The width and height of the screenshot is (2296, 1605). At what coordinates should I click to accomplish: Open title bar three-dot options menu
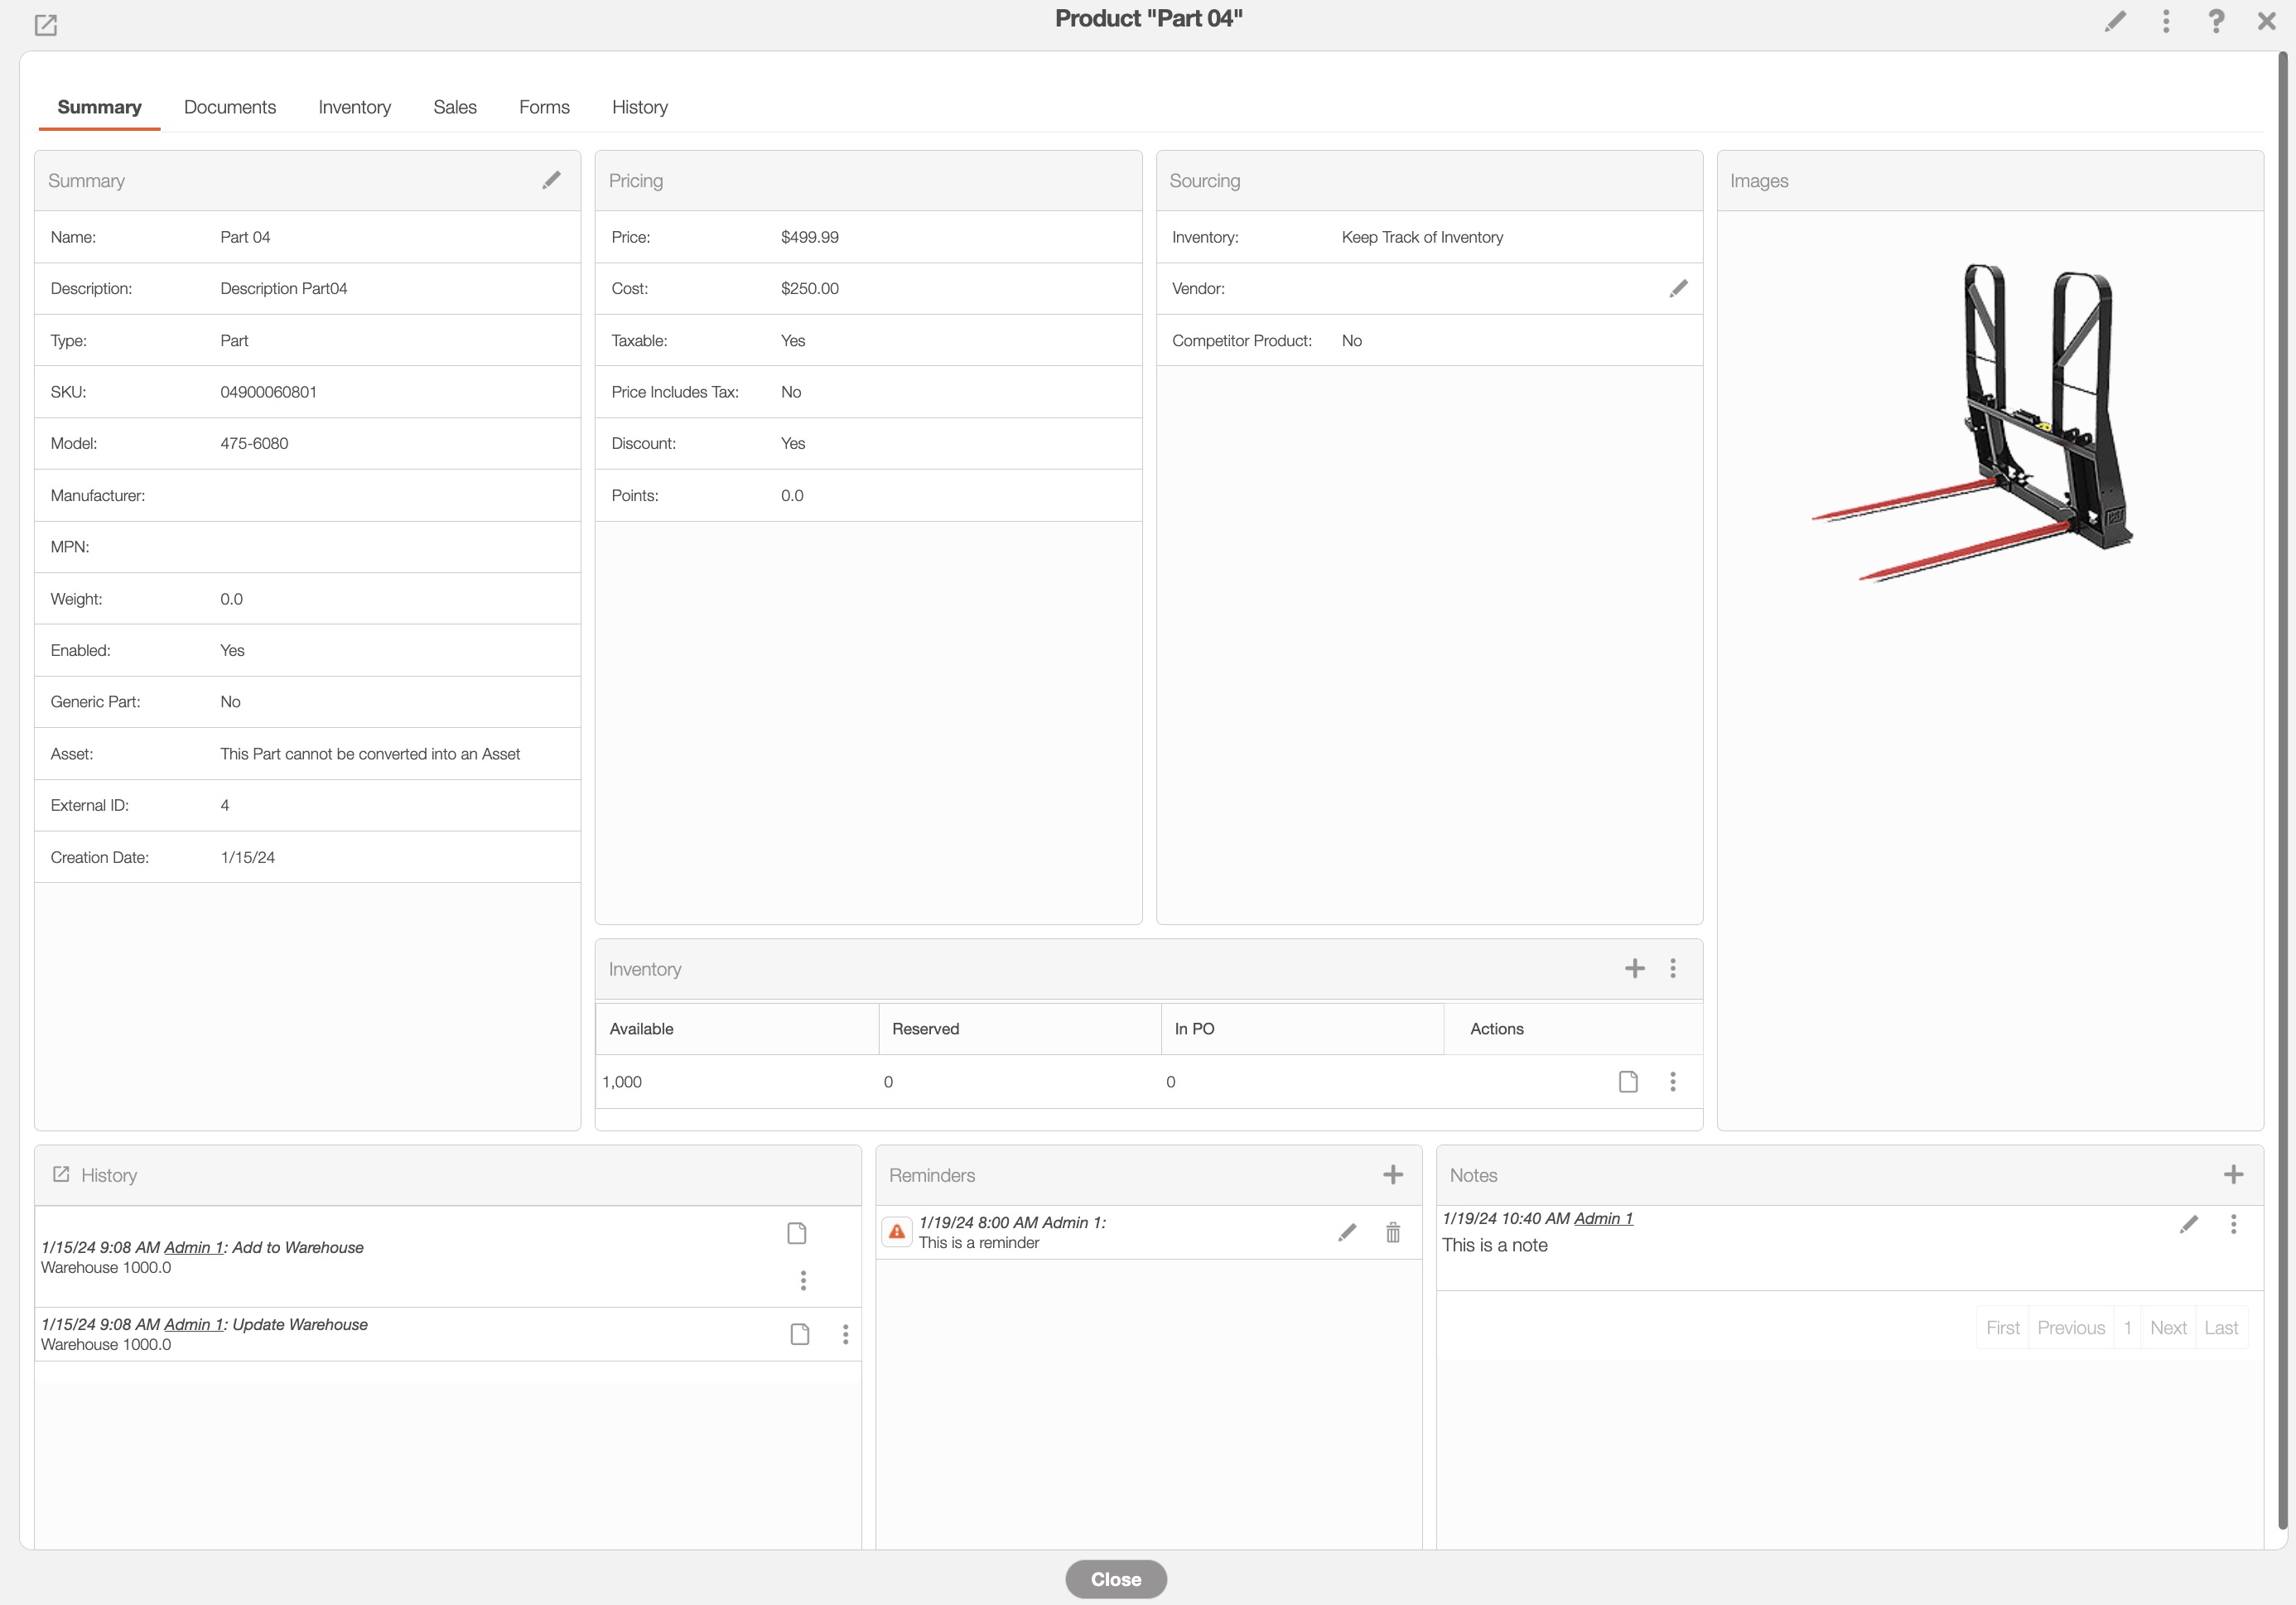2166,21
